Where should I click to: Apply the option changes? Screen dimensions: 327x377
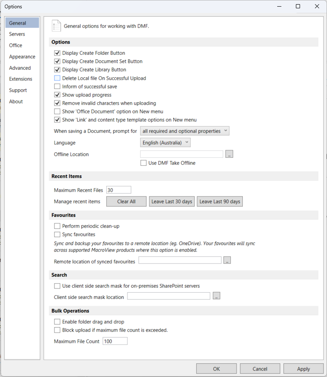(x=303, y=369)
